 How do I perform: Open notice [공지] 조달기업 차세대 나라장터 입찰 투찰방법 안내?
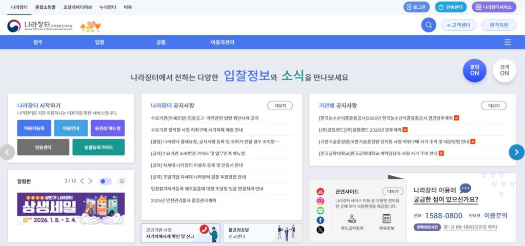198,177
